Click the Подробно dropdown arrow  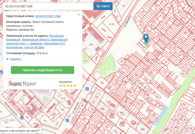7,59
